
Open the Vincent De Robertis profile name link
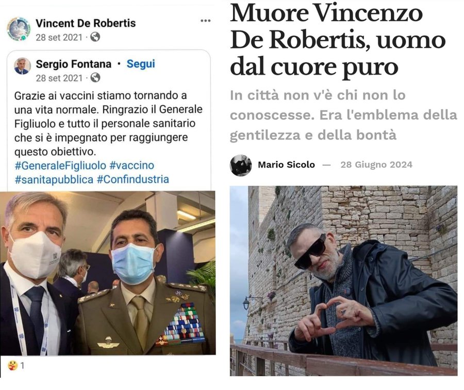tap(86, 23)
